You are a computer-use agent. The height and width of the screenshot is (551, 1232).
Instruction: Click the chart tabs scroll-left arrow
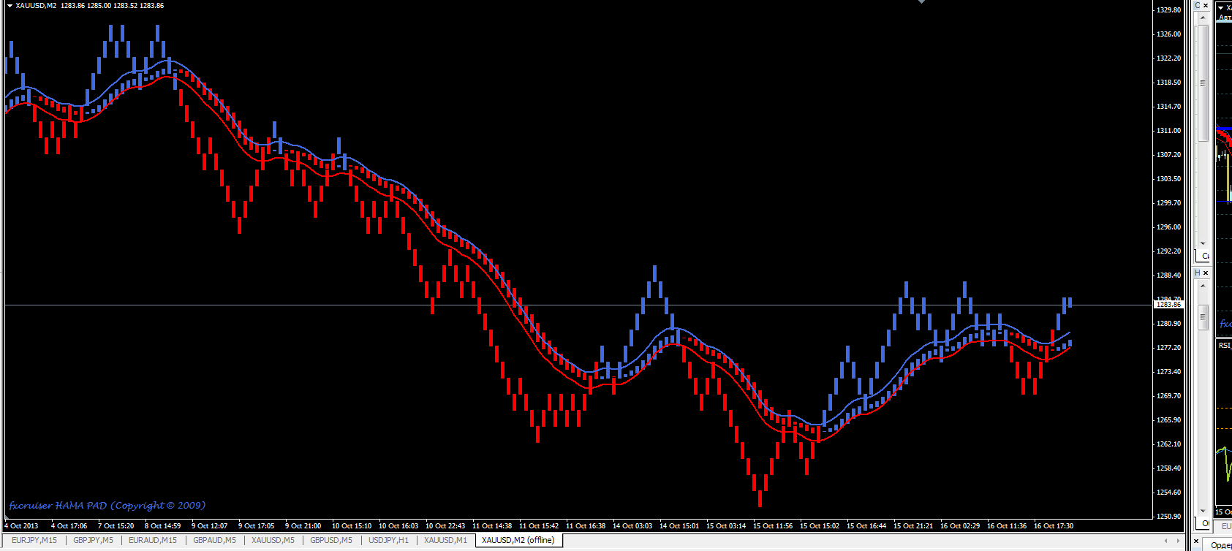tap(1166, 540)
